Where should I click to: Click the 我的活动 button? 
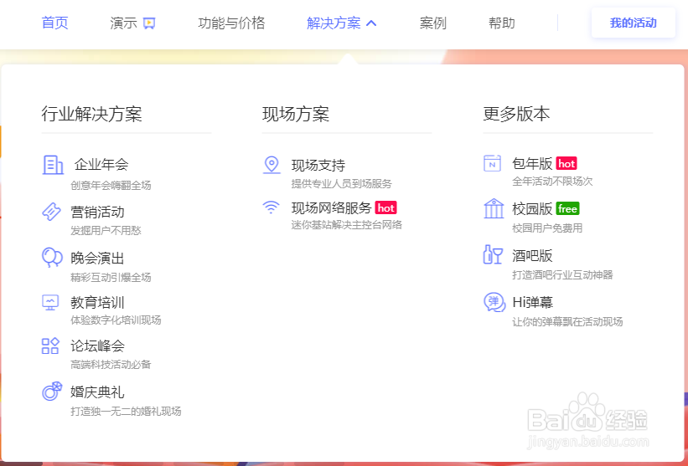click(x=634, y=23)
